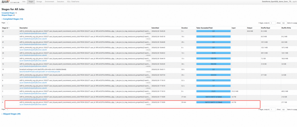The width and height of the screenshot is (297, 127).
Task: Click the 21/21 tasks progress bar
Action: (213, 91)
